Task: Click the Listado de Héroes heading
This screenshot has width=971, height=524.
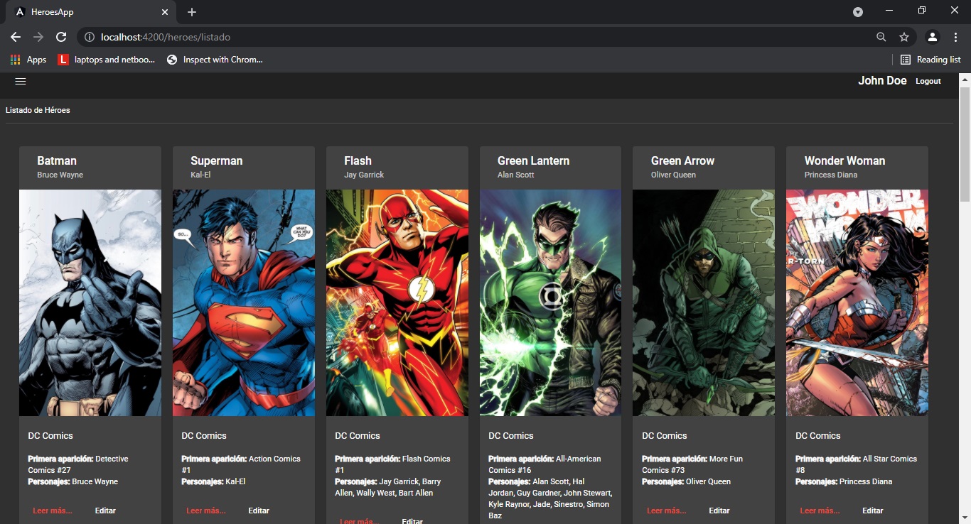Action: pos(38,110)
